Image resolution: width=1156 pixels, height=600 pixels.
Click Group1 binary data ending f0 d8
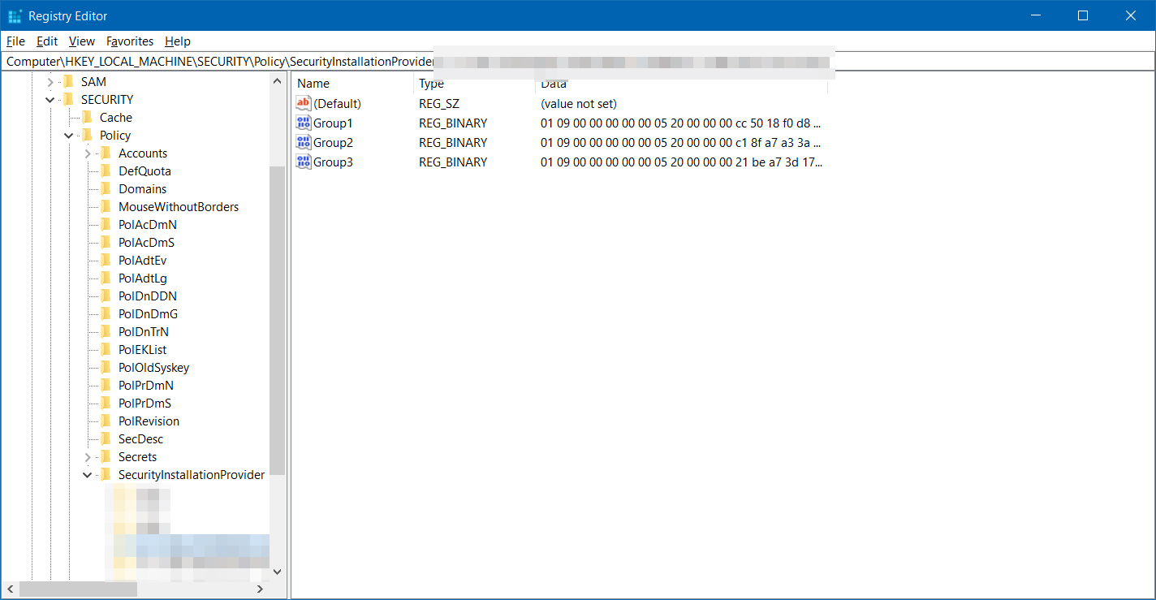(681, 123)
